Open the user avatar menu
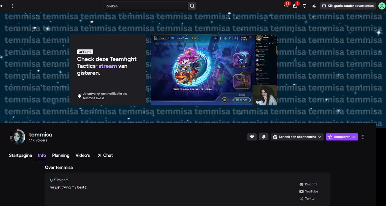 (x=381, y=6)
